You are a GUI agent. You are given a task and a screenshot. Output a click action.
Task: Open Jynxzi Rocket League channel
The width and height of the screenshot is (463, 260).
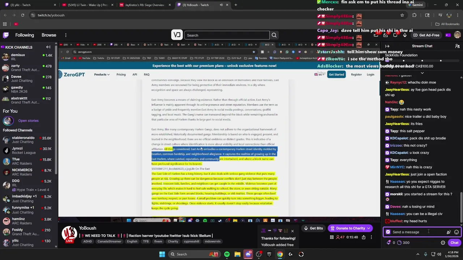pos(28,150)
